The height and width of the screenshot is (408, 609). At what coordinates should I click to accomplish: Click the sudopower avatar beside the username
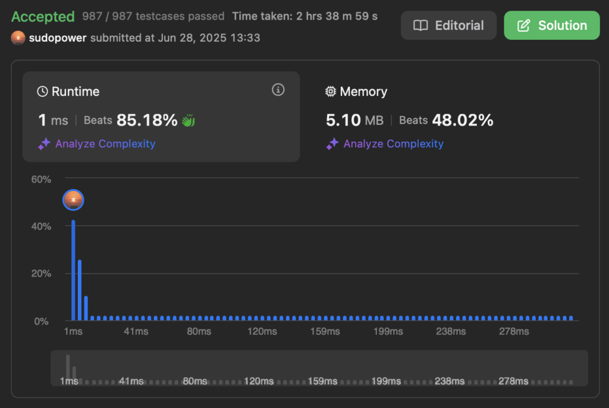pos(18,37)
